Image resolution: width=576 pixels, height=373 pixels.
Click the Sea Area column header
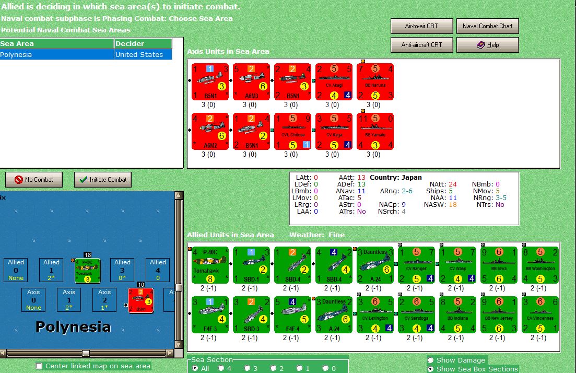(57, 43)
